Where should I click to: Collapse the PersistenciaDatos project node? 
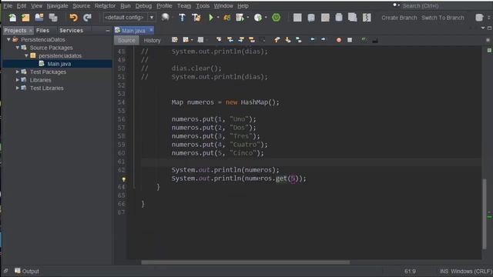(x=8, y=39)
